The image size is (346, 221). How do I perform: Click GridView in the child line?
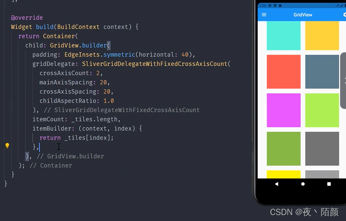pos(64,45)
